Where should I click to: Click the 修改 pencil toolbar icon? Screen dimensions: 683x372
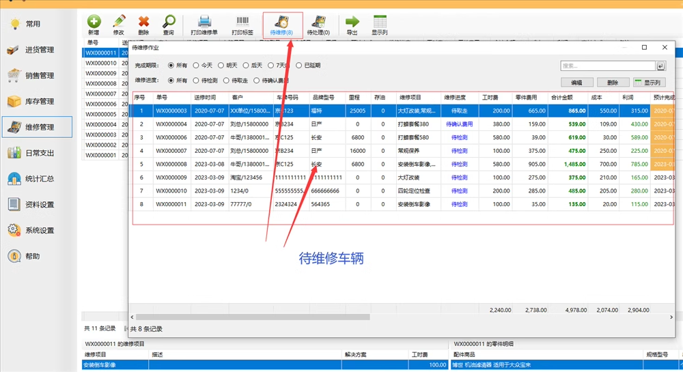pyautogui.click(x=118, y=25)
